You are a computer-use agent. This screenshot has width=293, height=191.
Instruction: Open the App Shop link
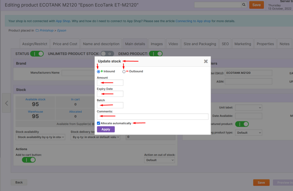pos(63,21)
